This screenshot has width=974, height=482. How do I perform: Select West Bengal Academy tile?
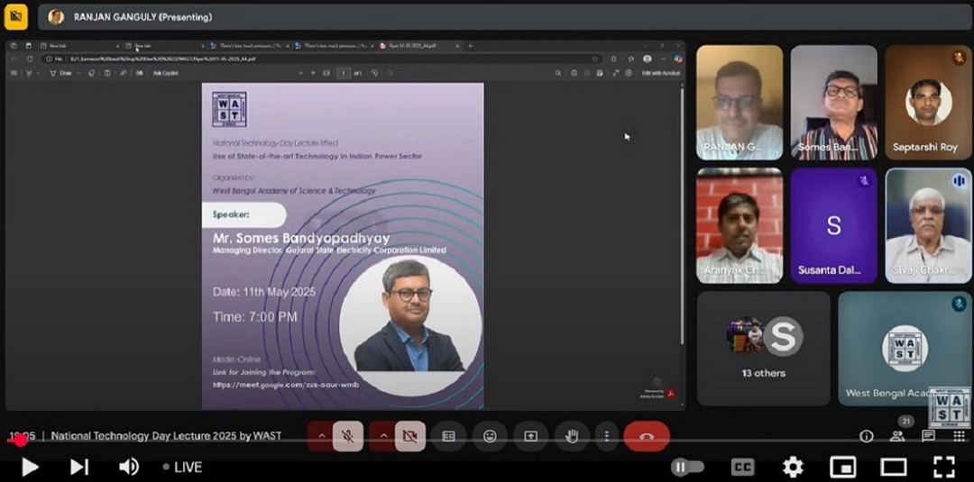point(905,349)
